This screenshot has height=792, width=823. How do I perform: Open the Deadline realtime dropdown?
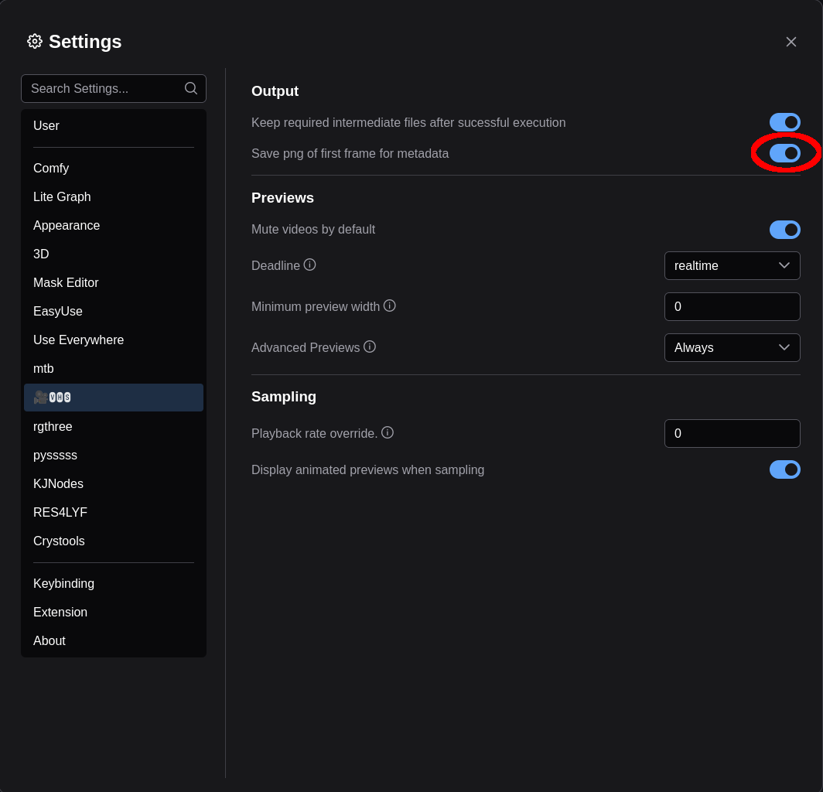click(x=732, y=265)
